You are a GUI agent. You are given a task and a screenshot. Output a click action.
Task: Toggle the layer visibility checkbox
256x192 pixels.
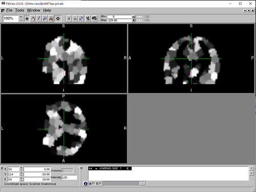click(x=93, y=183)
